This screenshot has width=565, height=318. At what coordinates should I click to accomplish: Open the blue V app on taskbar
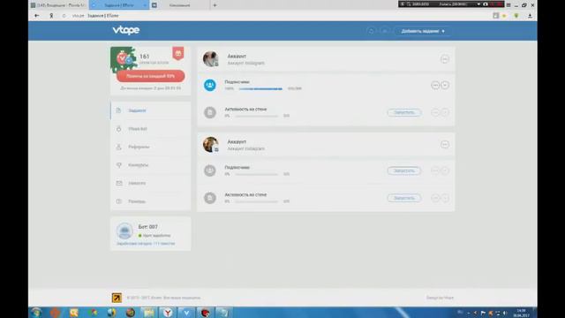[x=186, y=312]
